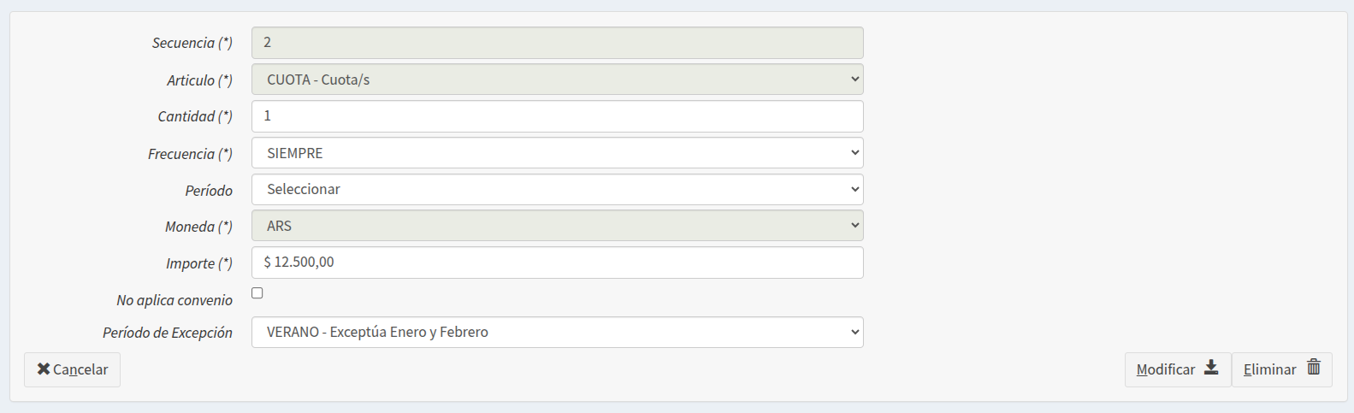Click the trash icon beside Eliminar
This screenshot has height=413, width=1354.
[x=1314, y=368]
